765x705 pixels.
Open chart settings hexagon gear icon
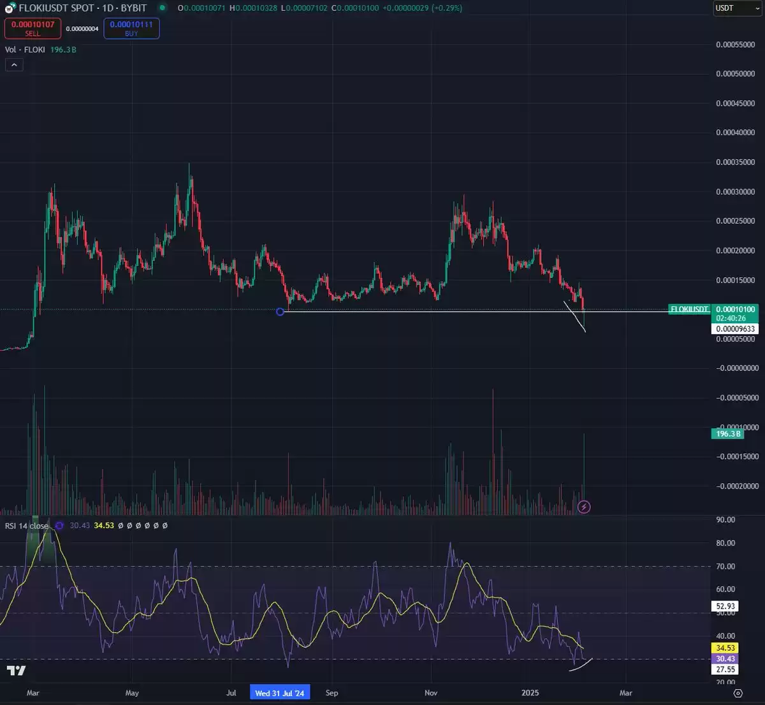click(x=738, y=693)
